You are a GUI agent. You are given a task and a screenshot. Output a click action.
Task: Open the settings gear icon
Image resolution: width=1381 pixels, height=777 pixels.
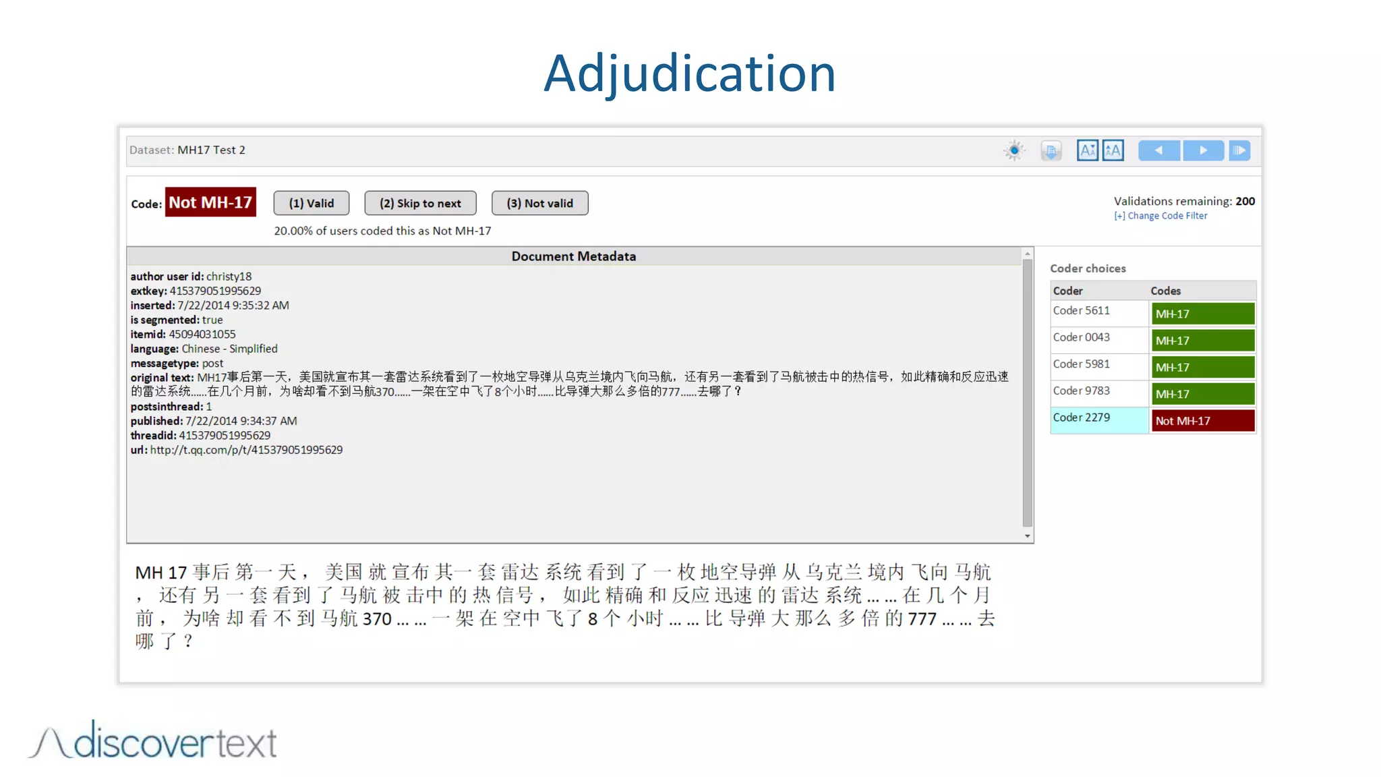(x=1013, y=150)
